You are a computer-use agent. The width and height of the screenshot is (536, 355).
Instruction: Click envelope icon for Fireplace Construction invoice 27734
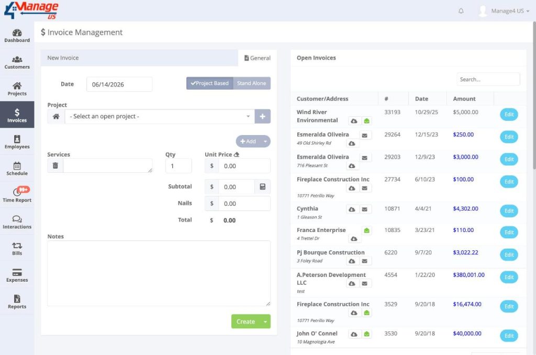click(365, 188)
